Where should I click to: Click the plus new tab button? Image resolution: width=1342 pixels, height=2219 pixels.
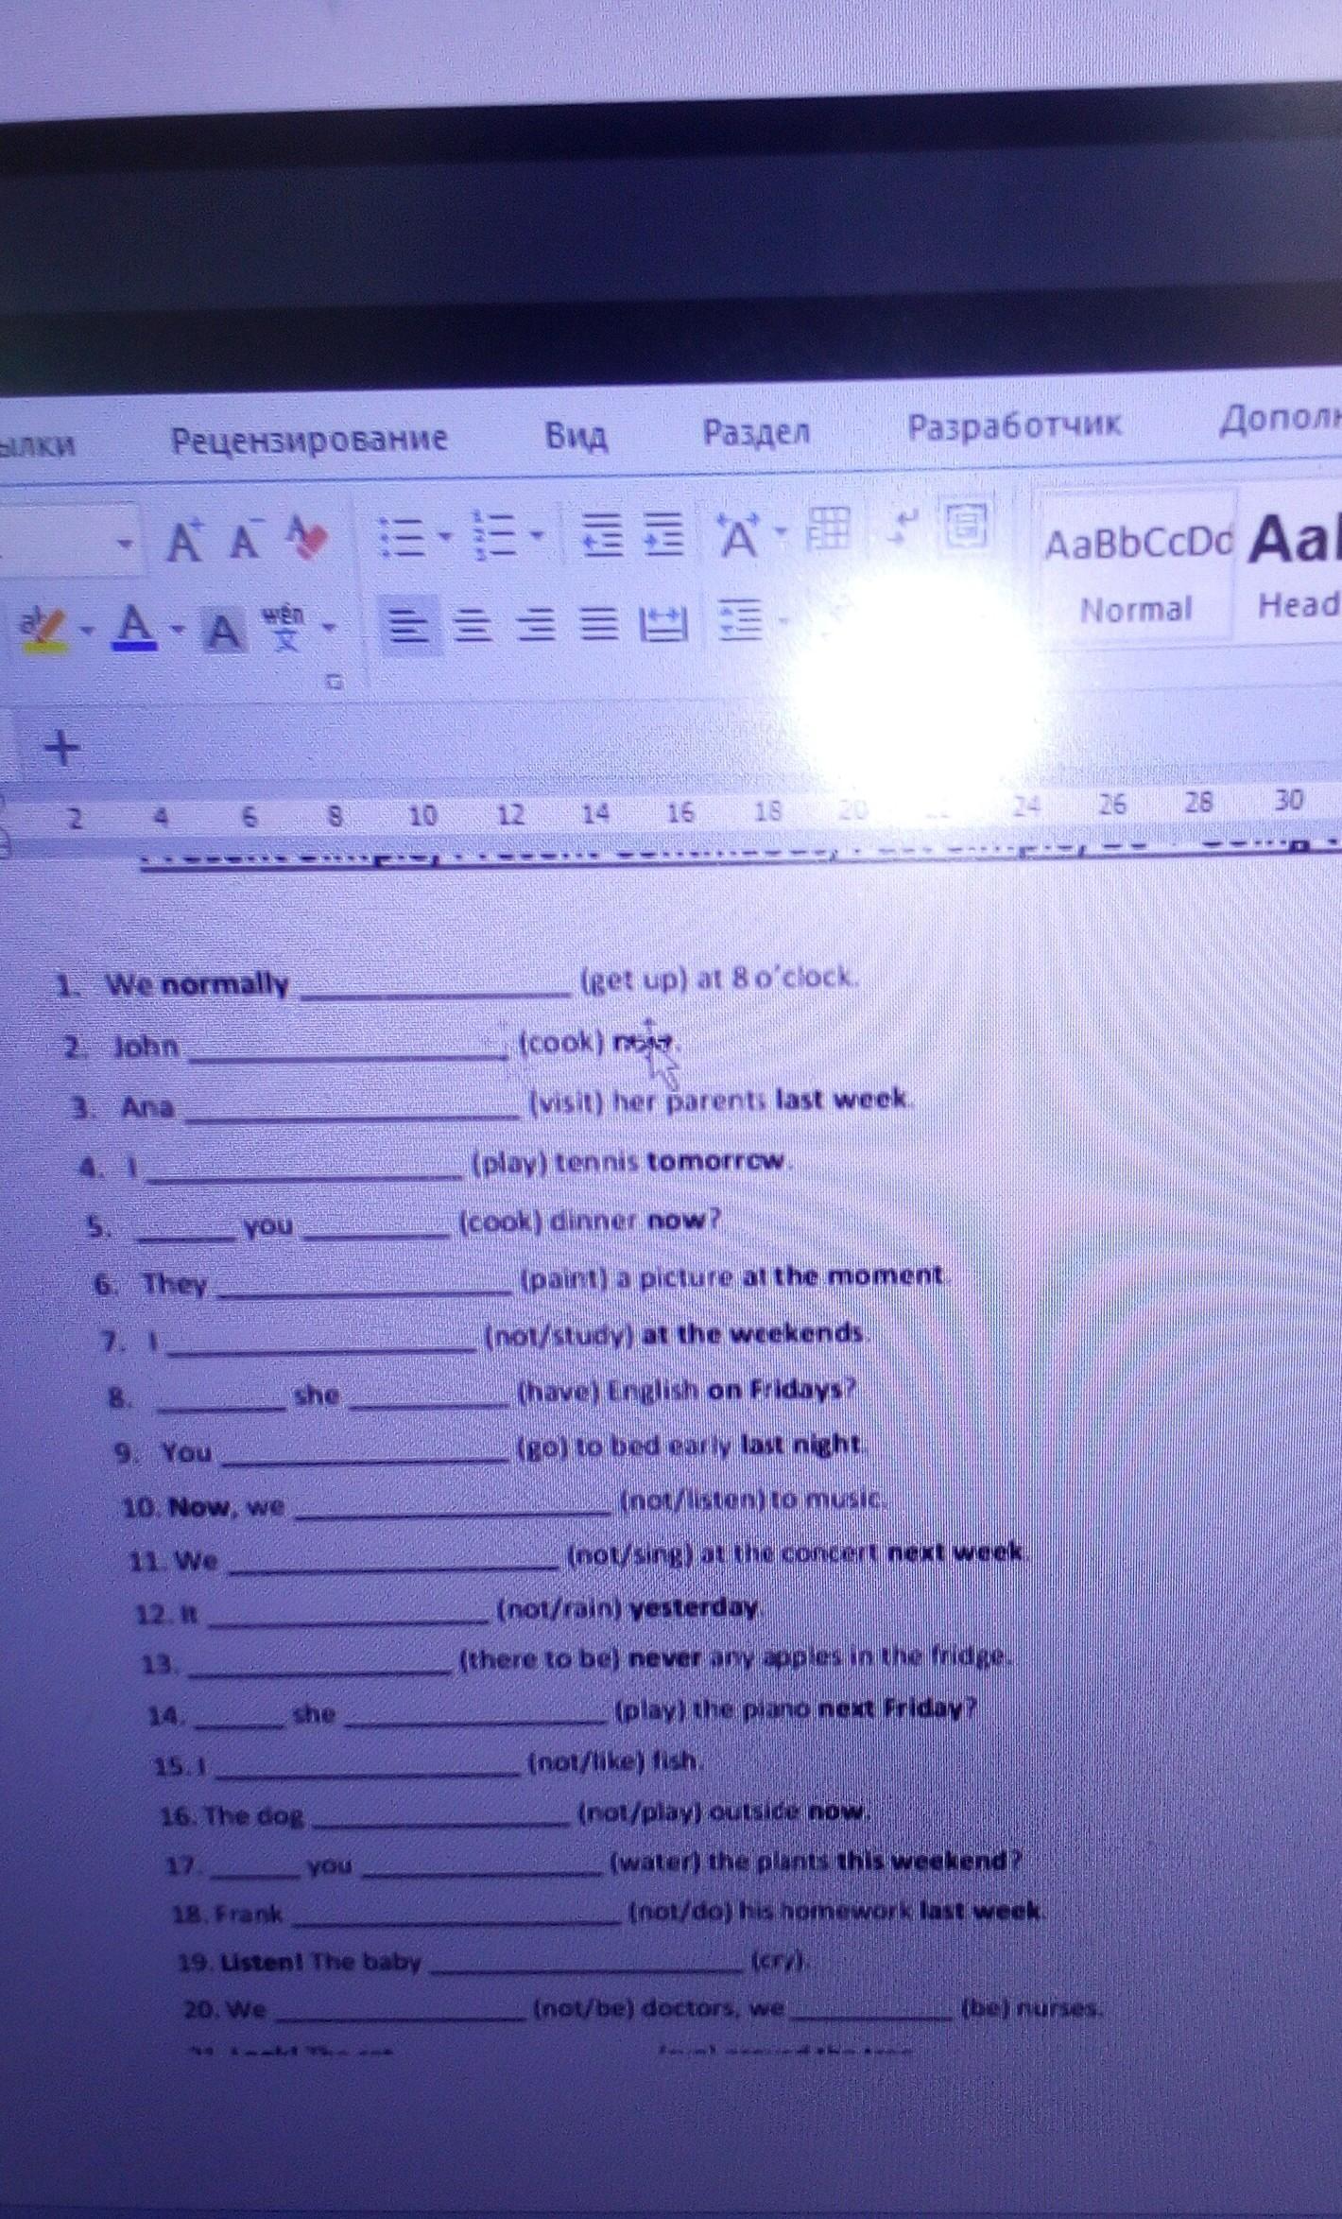tap(62, 749)
